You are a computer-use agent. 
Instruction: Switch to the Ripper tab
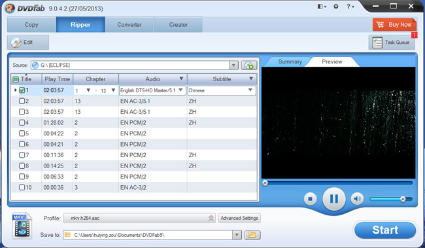click(80, 25)
